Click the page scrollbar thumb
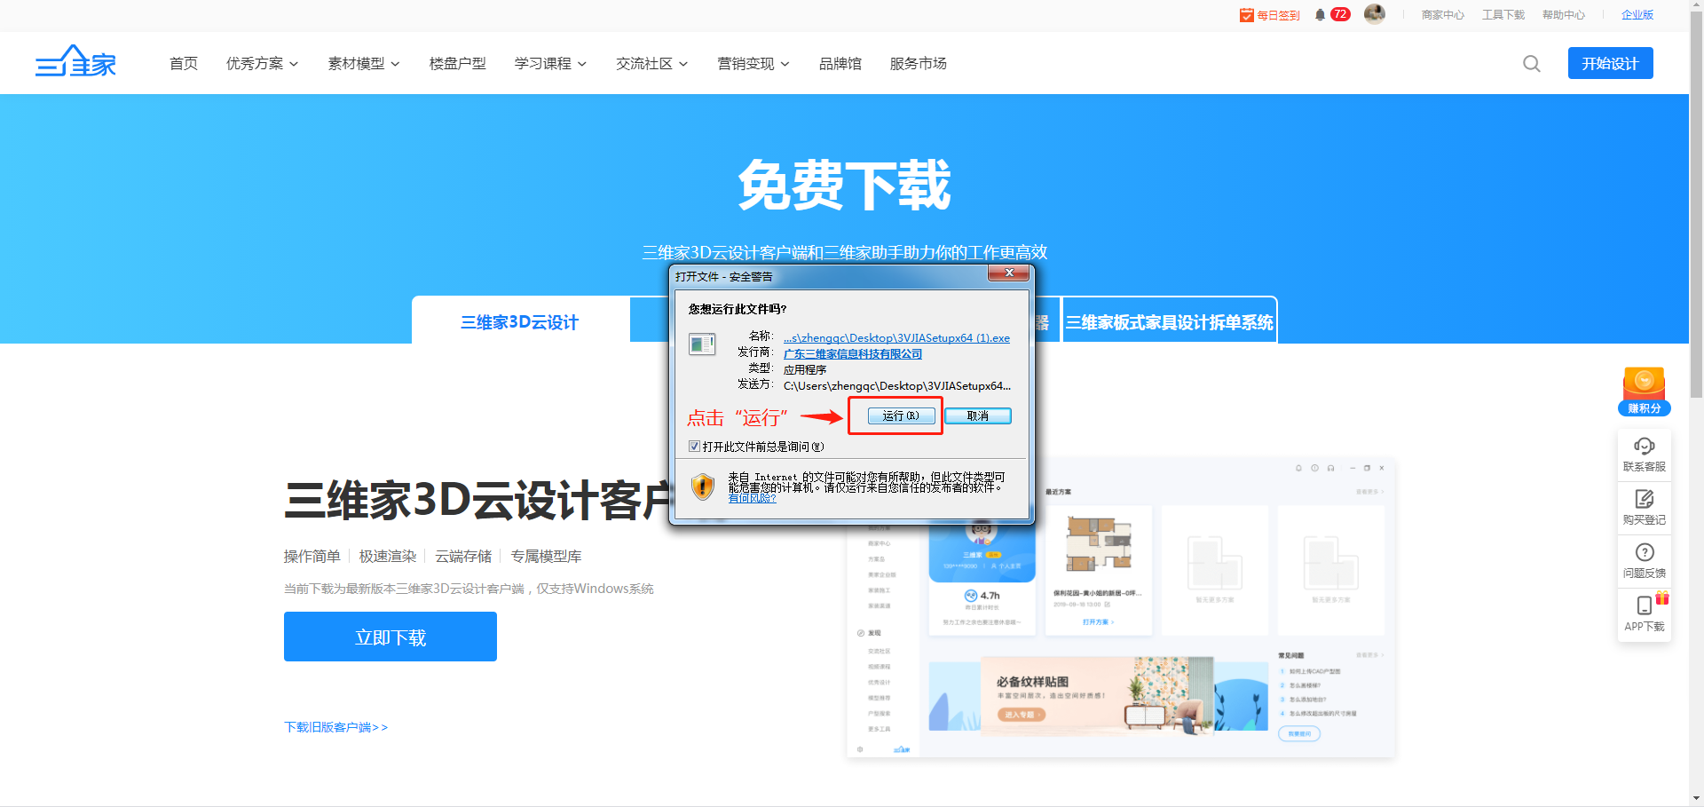Viewport: 1704px width, 807px height. click(1696, 204)
